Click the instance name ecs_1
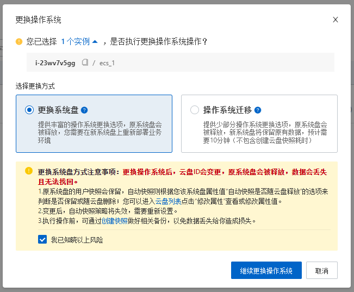Viewport: 354px width, 292px height. tap(107, 63)
